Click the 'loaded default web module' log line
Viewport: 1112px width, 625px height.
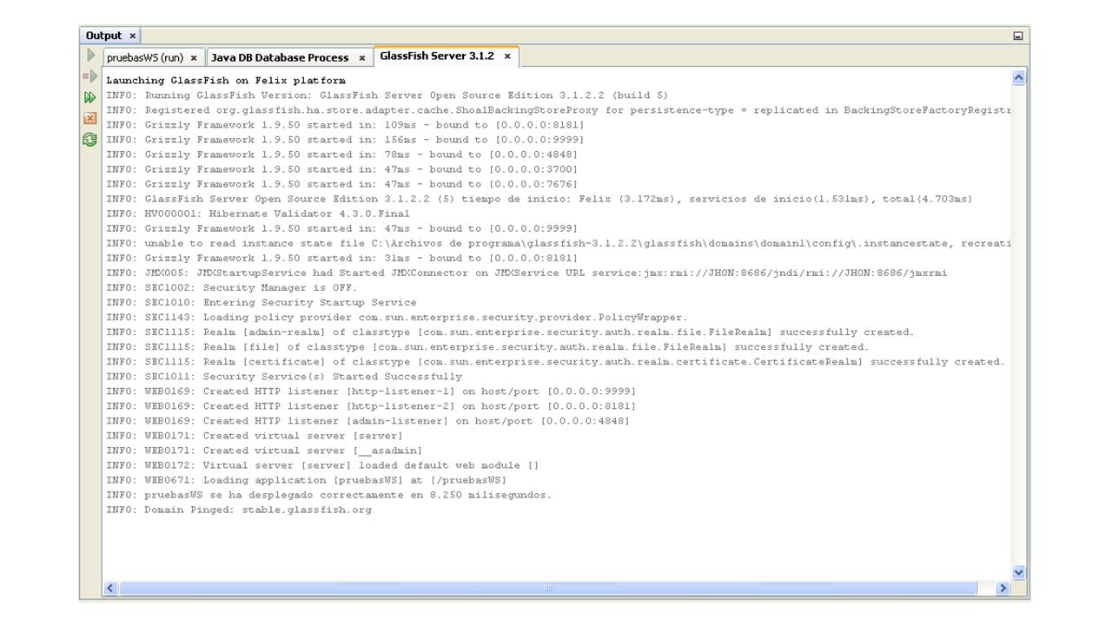(x=322, y=464)
